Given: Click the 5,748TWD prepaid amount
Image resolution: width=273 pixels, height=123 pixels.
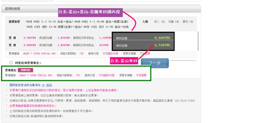Looking at the screenshot, I should click(162, 45).
